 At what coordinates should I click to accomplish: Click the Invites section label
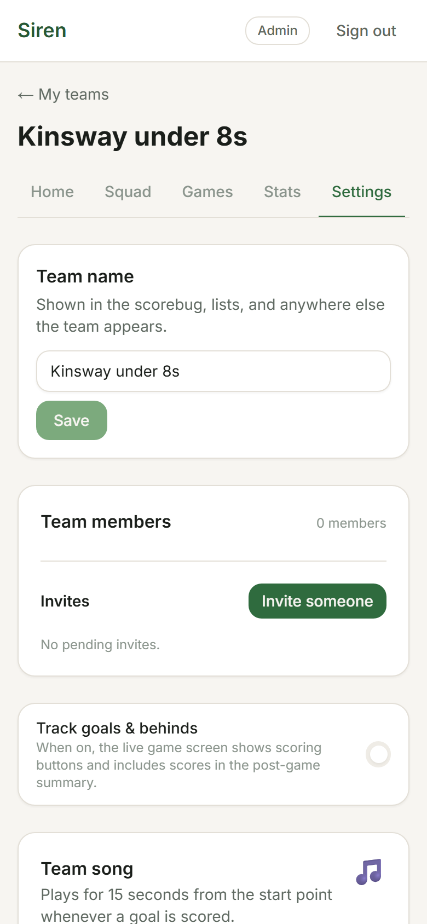coord(65,601)
